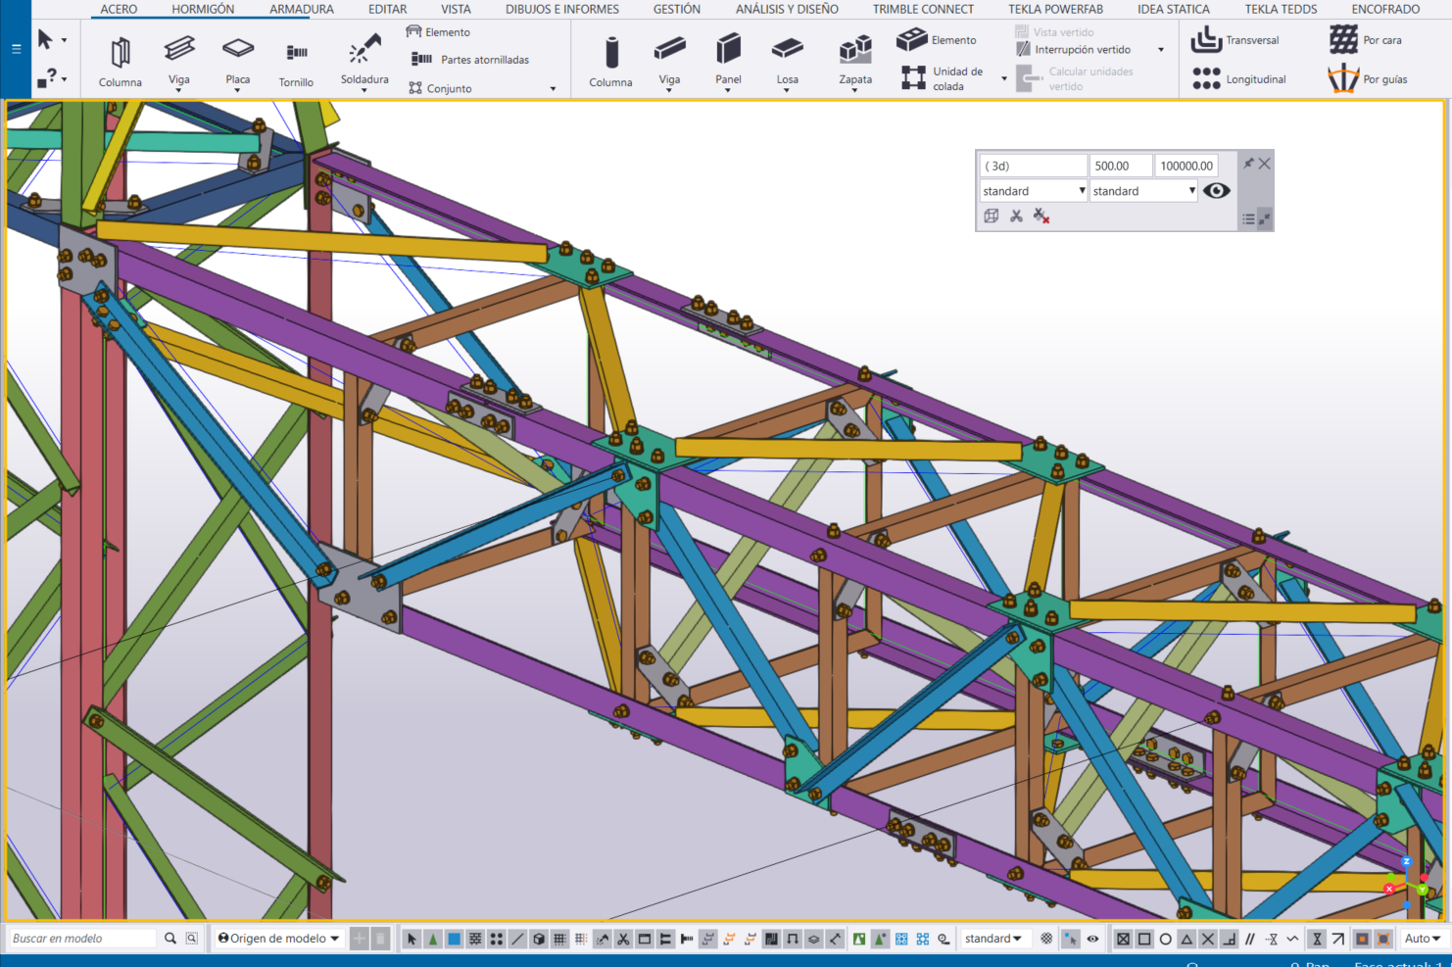Expand the Soldadura dropdown arrow
Screen dimensions: 1452x967
click(364, 90)
